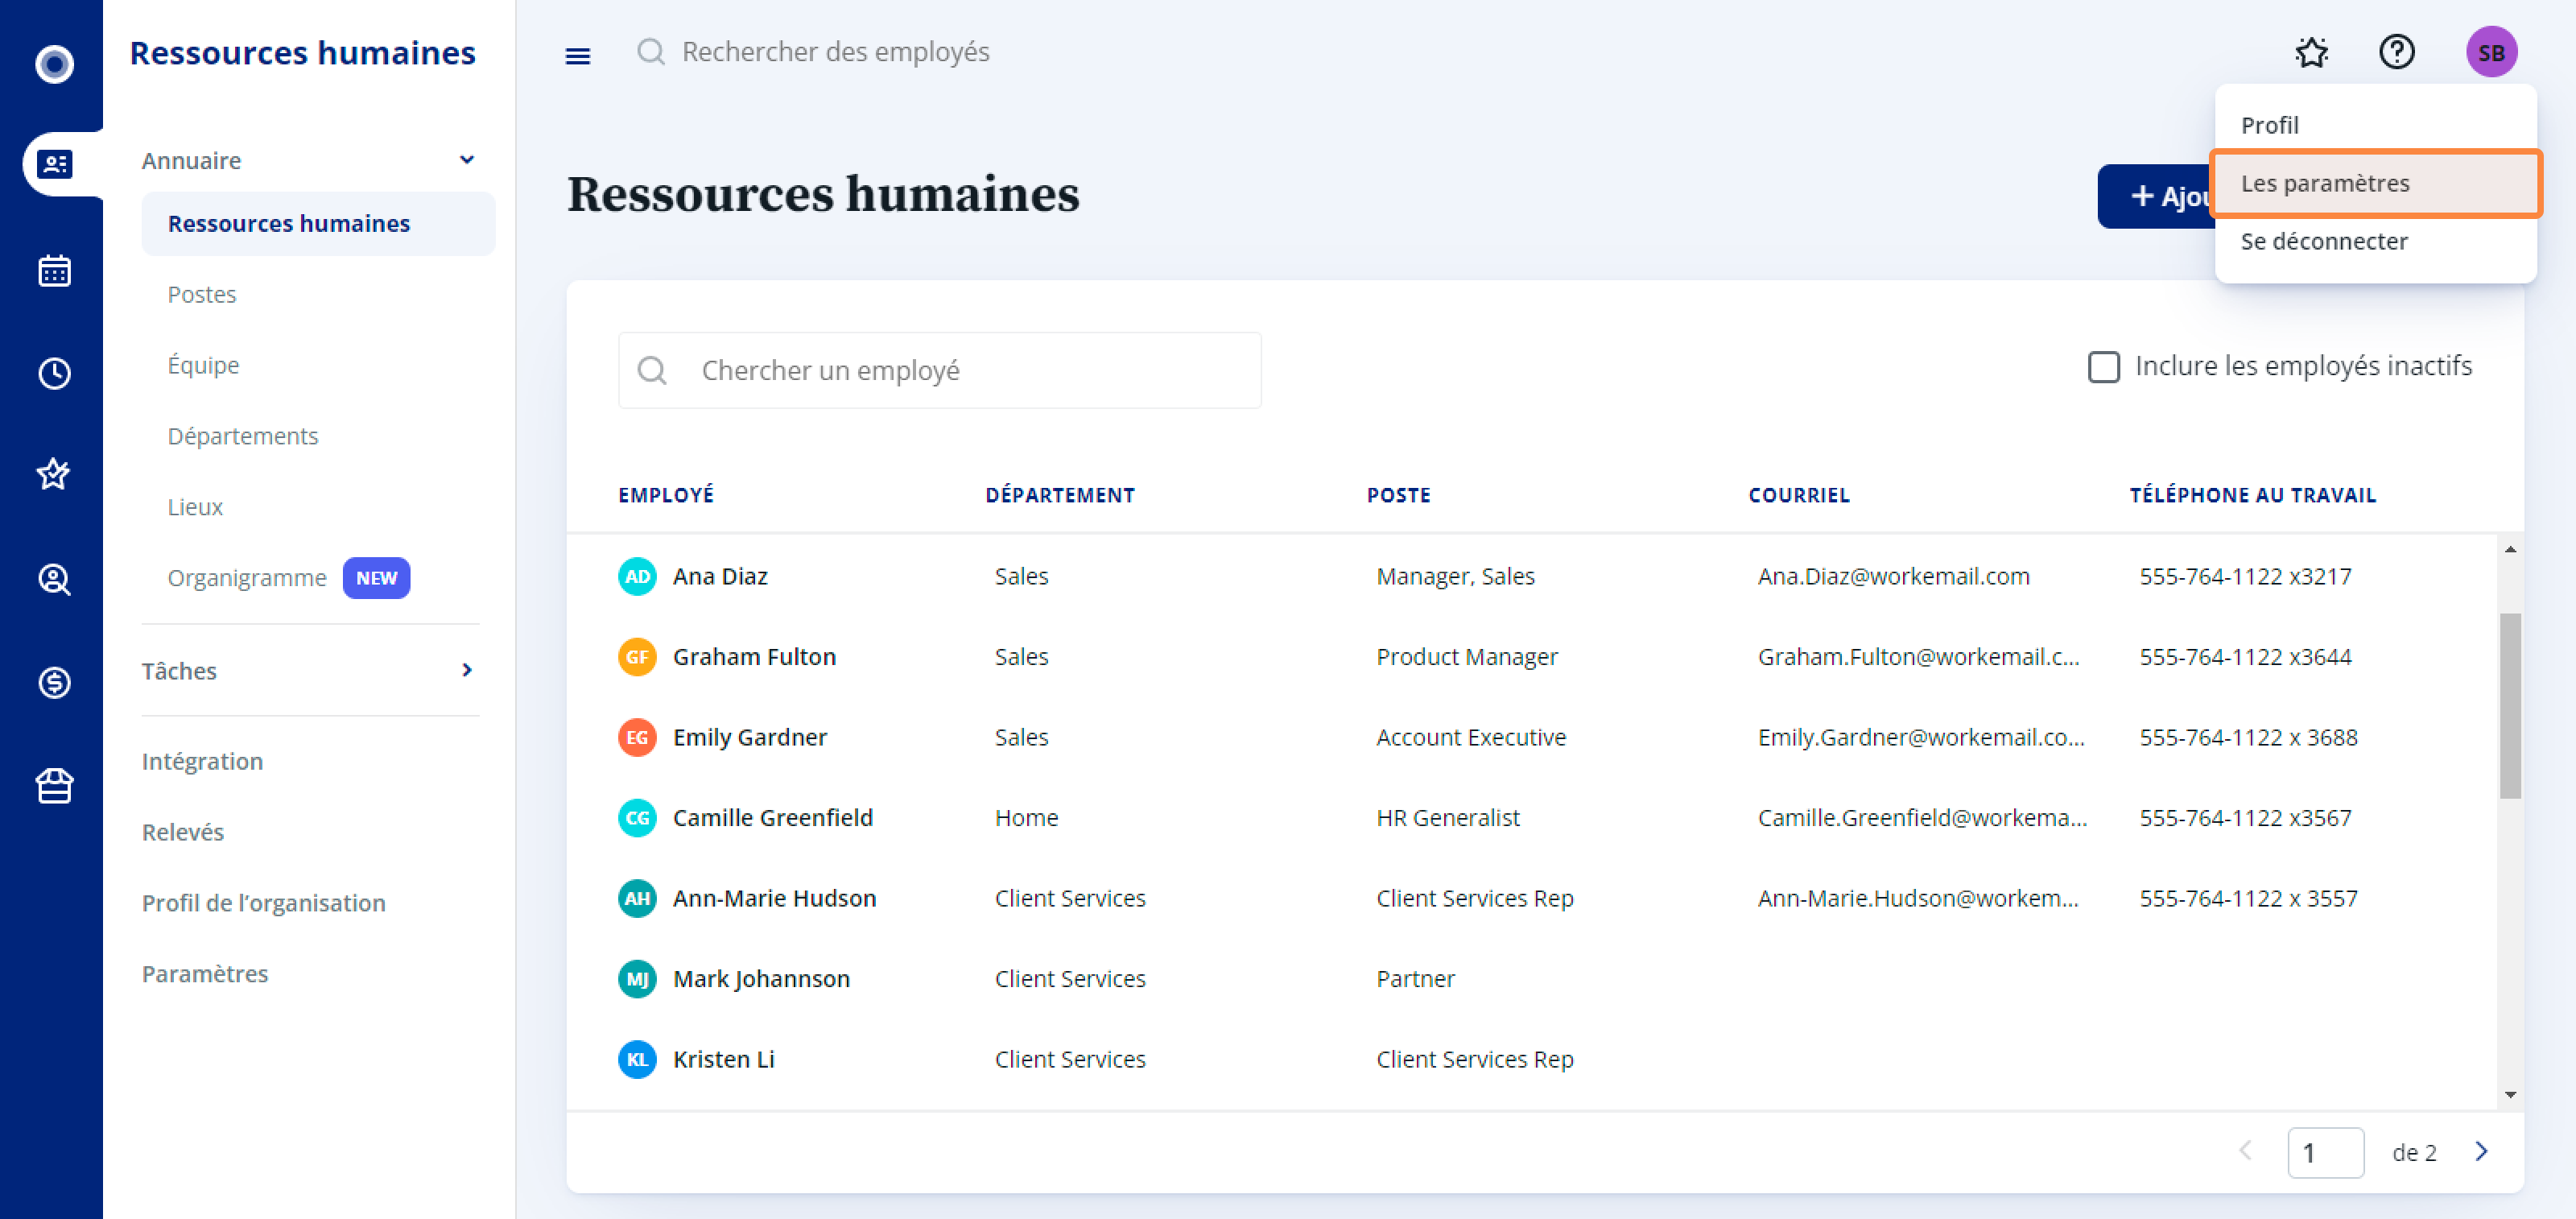Open Organigramme in sidebar

pos(247,578)
